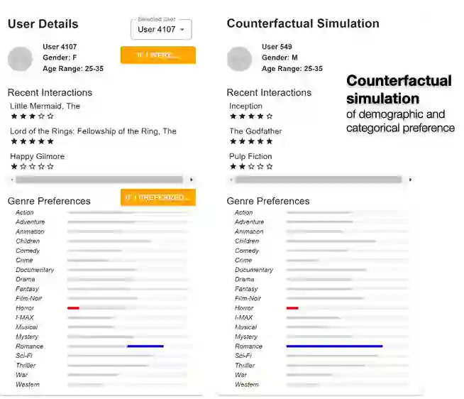
Task: Click User 549's avatar circle
Action: pyautogui.click(x=239, y=59)
